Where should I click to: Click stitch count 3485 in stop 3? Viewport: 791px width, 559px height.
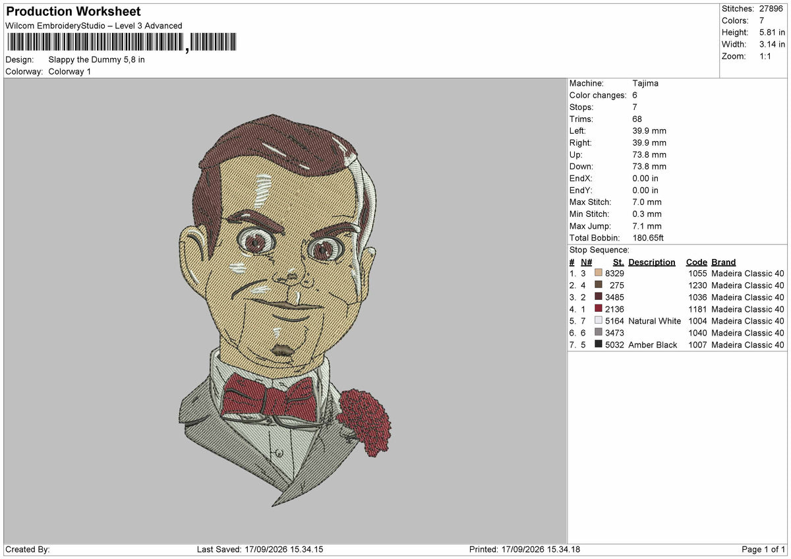coord(614,297)
